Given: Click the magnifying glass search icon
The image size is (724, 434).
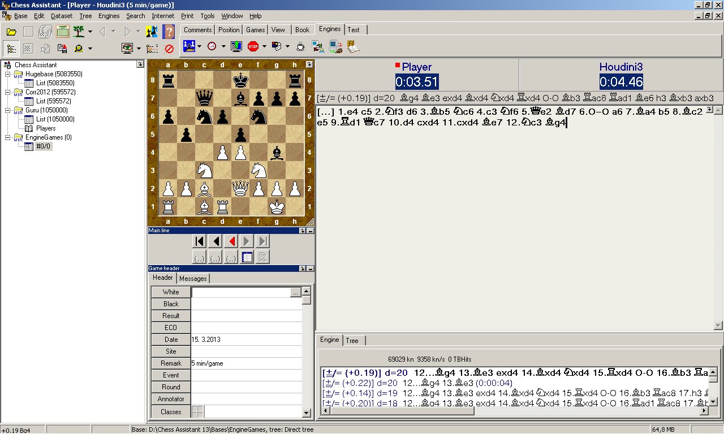Looking at the screenshot, I should [x=79, y=48].
